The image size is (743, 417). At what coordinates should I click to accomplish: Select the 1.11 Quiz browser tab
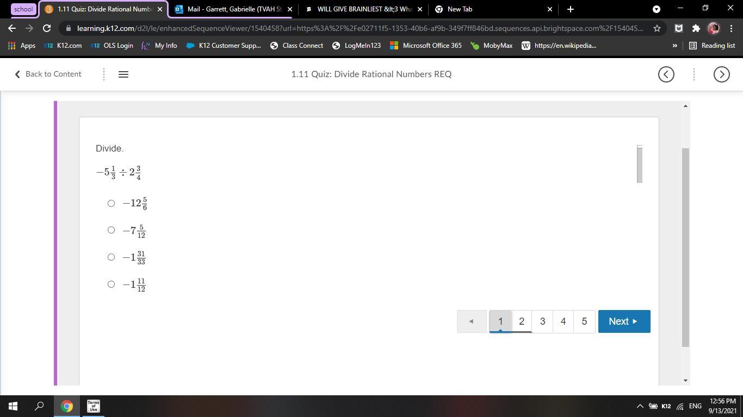103,9
